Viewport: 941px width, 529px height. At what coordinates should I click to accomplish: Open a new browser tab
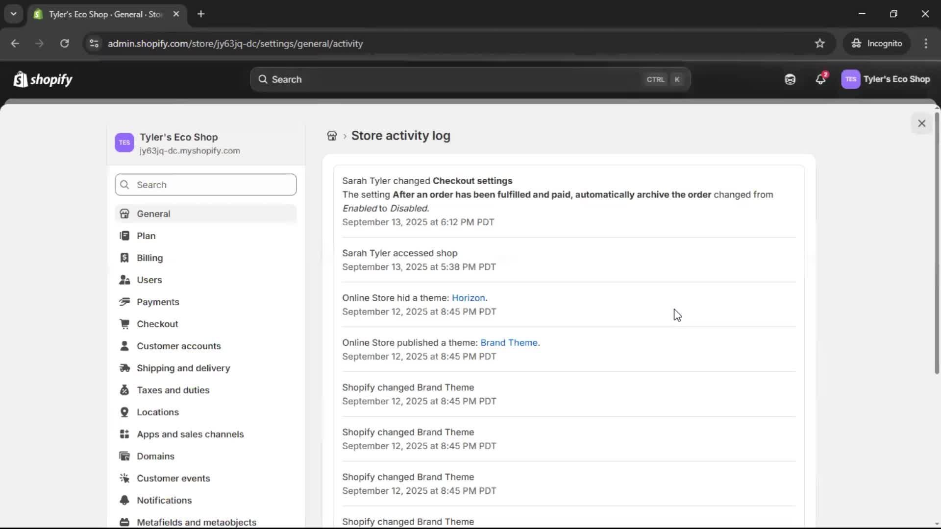(x=201, y=14)
